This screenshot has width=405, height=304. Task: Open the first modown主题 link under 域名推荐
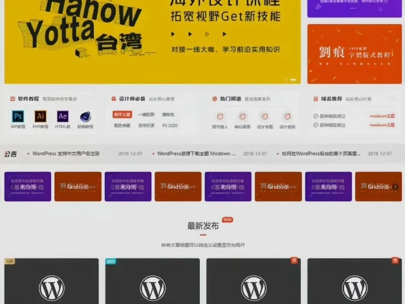382,116
